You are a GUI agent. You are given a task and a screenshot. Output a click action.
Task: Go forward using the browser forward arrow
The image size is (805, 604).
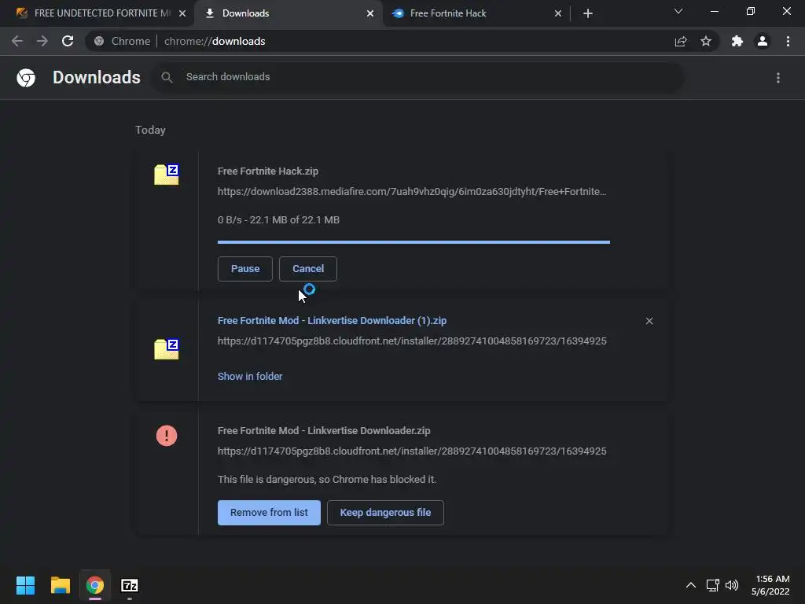pos(42,41)
